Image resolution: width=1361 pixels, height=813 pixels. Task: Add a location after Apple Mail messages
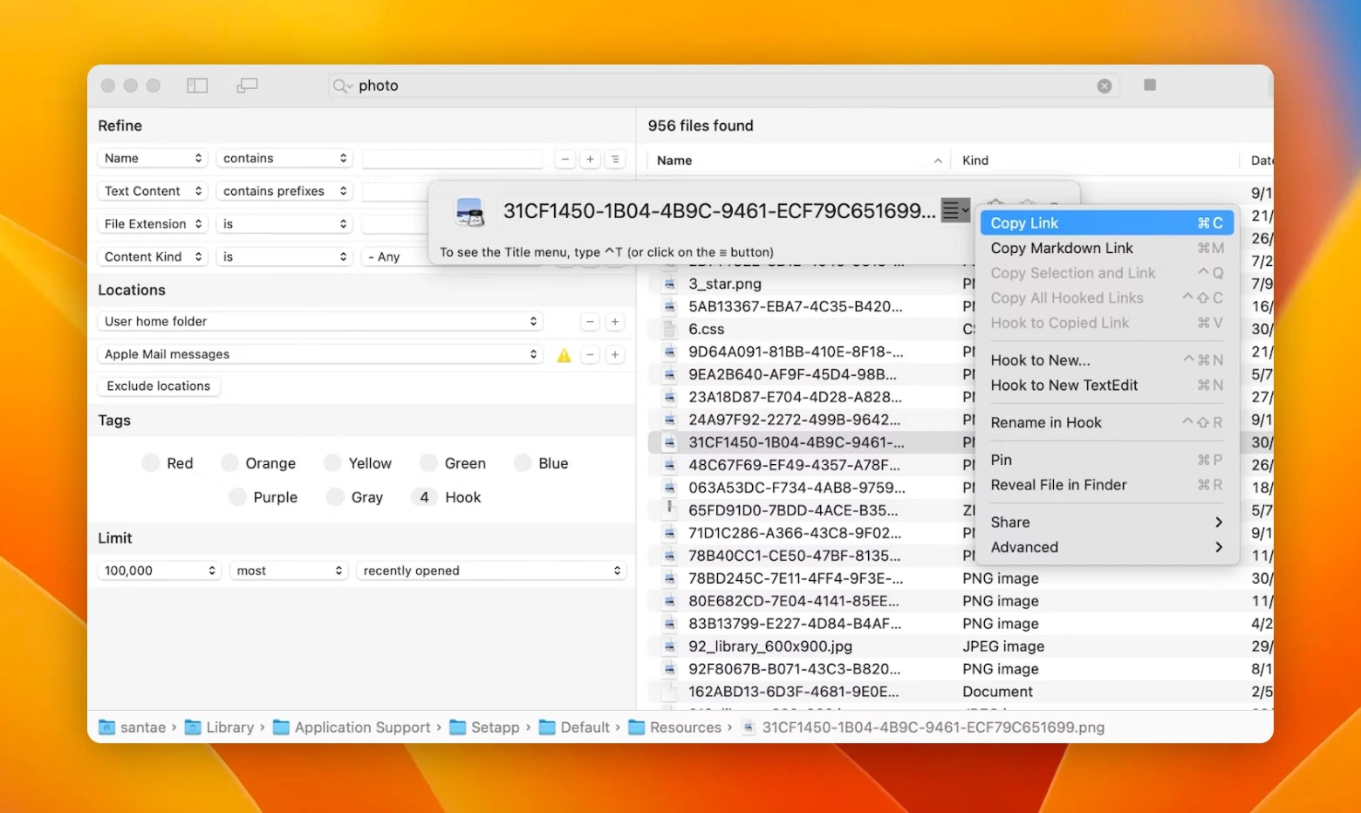point(615,355)
